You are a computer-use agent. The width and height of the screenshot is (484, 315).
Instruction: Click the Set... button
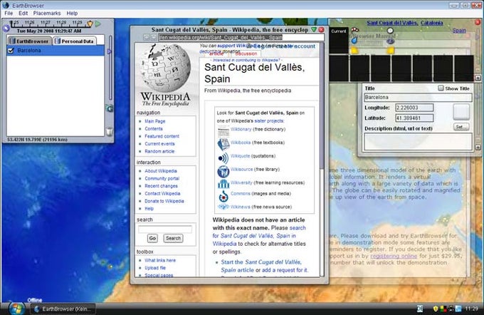[461, 127]
